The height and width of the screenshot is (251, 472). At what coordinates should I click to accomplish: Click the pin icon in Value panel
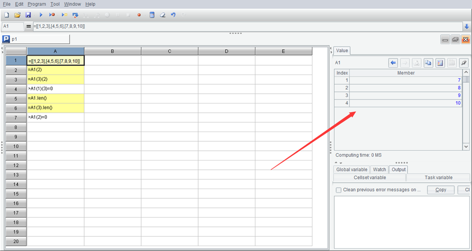pyautogui.click(x=463, y=63)
